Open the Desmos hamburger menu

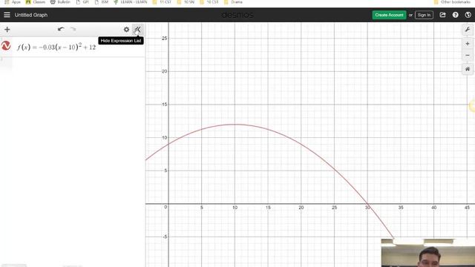click(7, 15)
